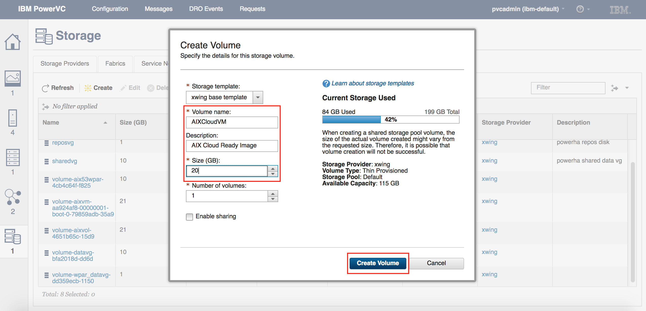Screen dimensions: 646x311
Task: Sort by the Name column arrow
Action: tap(105, 123)
